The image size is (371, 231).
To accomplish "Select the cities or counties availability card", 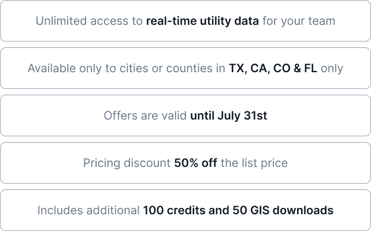I will pyautogui.click(x=185, y=68).
